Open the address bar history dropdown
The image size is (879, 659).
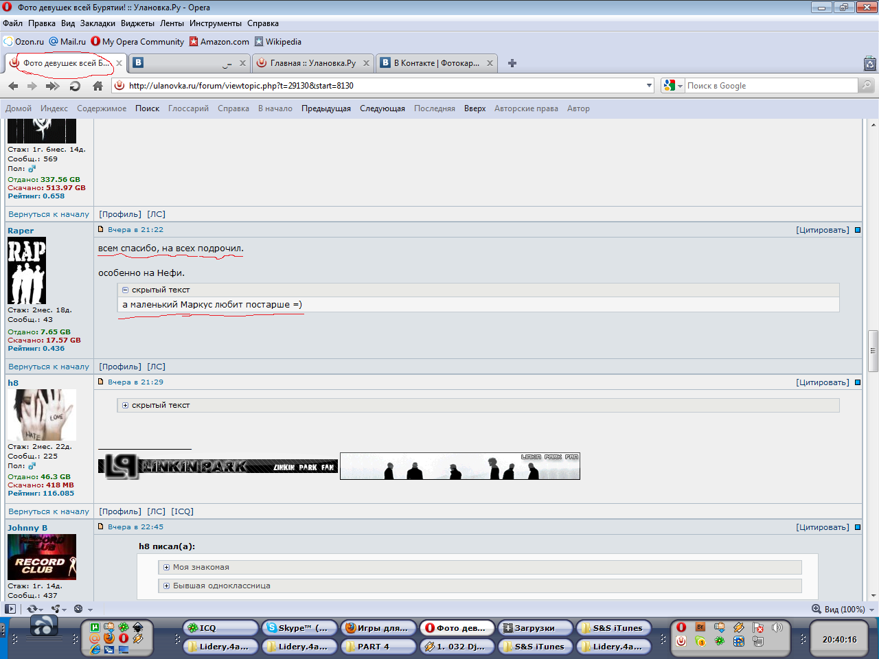[649, 86]
